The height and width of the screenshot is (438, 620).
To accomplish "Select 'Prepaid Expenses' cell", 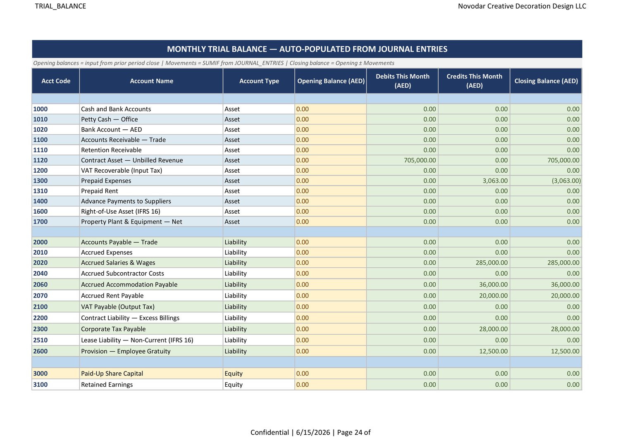I will pos(151,181).
